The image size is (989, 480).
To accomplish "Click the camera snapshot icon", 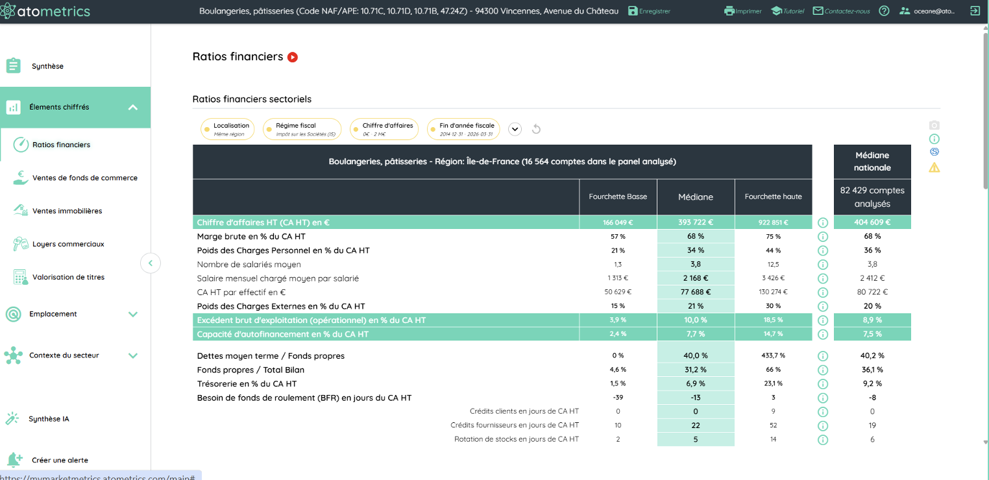I will coord(934,125).
